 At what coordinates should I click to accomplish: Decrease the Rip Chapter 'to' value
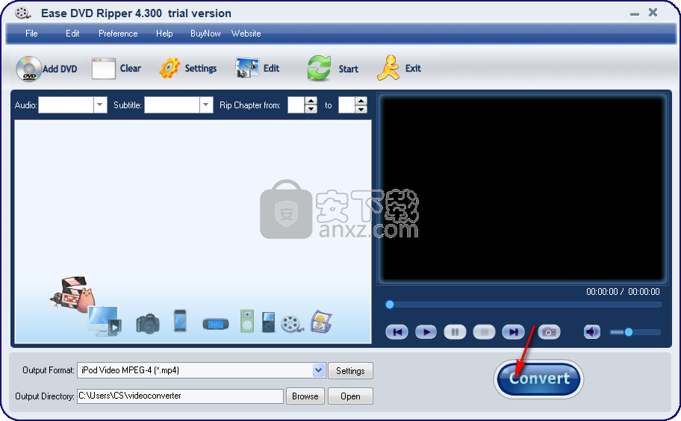click(x=361, y=109)
